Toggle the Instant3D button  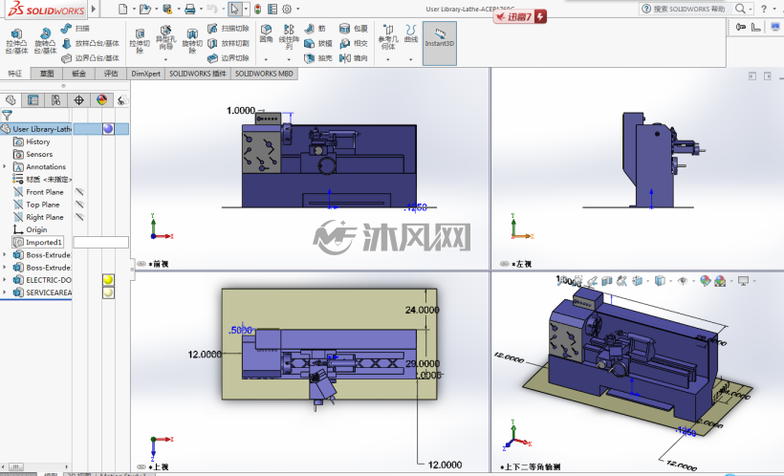pyautogui.click(x=440, y=43)
